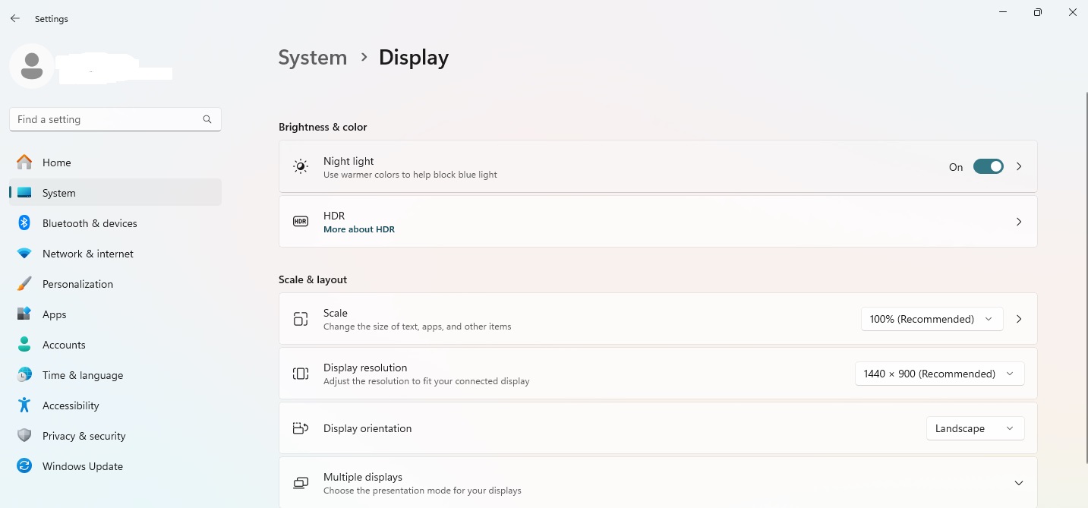Click the Multiple displays icon
The width and height of the screenshot is (1088, 508).
pyautogui.click(x=301, y=483)
